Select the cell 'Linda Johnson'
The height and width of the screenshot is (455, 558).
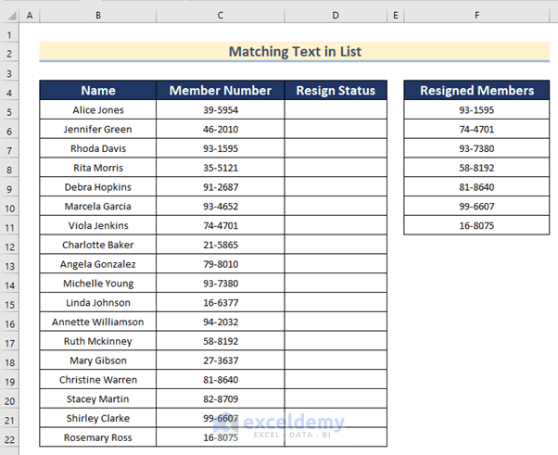point(98,302)
